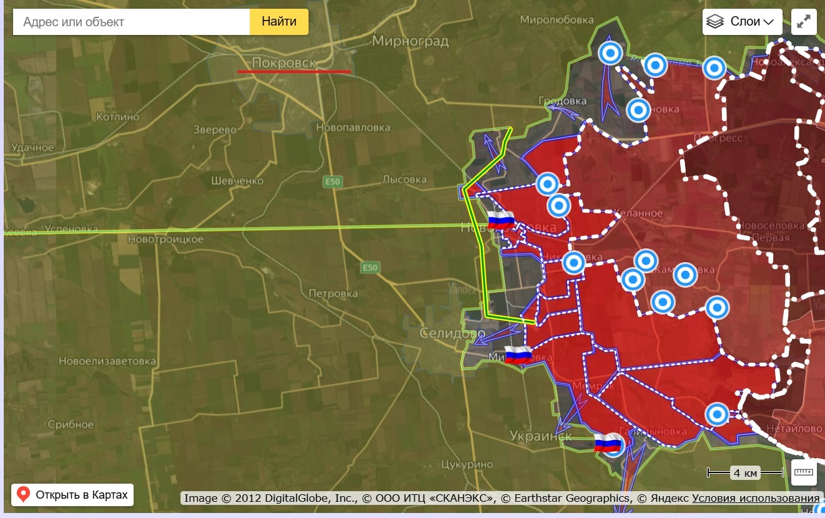Screen dimensions: 825x518
Task: Select the blue marker overlapping the Карловка label
Action: (685, 275)
